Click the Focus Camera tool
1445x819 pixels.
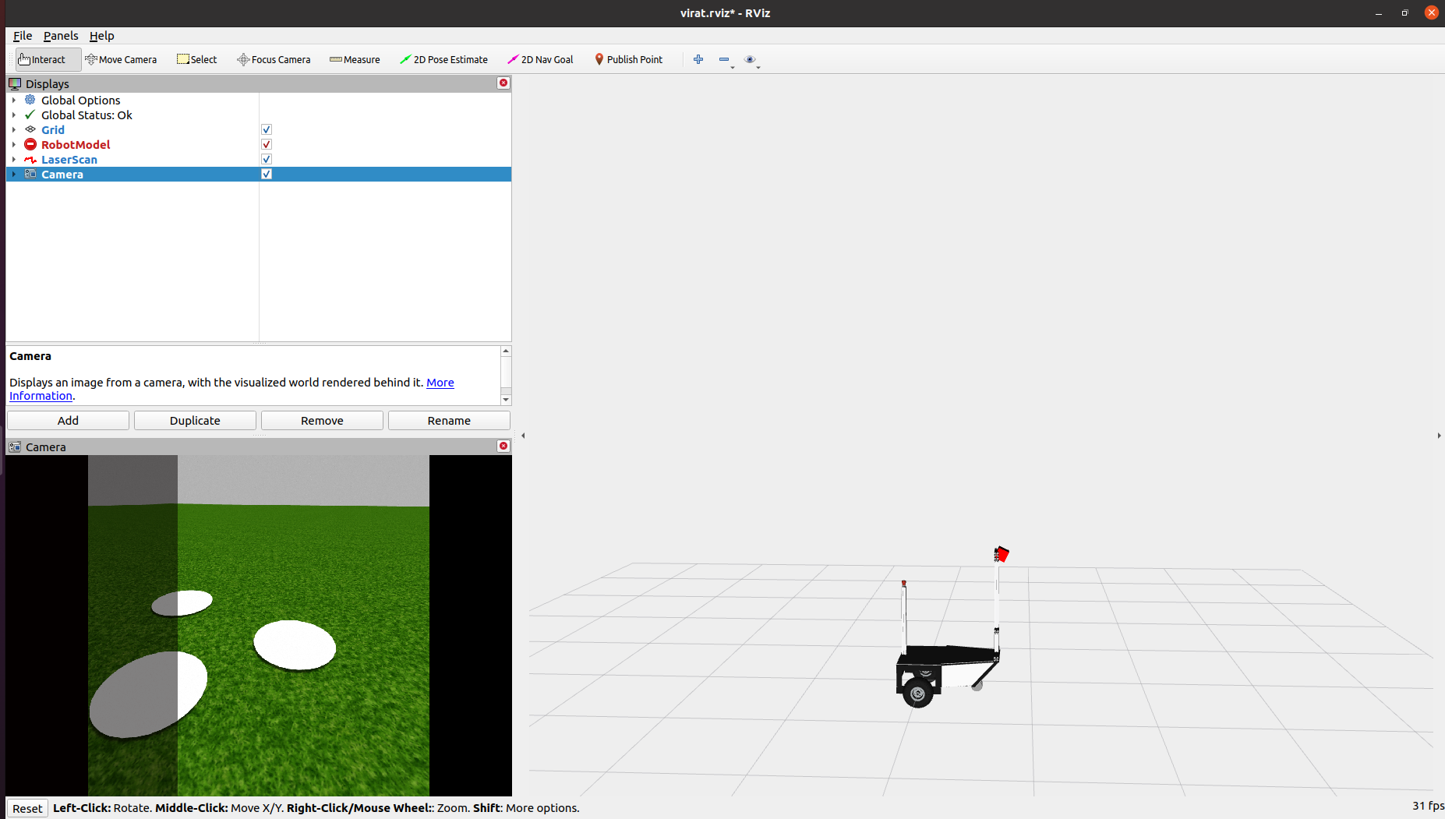274,59
